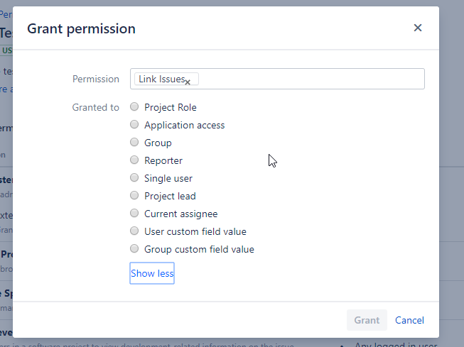Screen dimensions: 464x347
Task: Pick the Current assignee radio option
Action: point(134,214)
